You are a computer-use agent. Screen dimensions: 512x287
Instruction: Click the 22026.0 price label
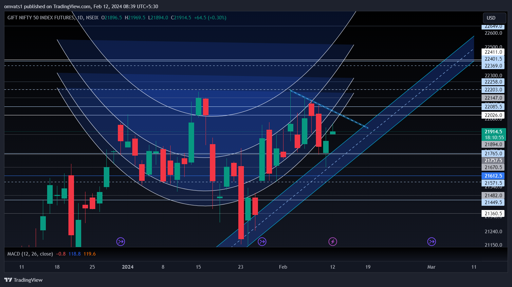[x=493, y=115]
